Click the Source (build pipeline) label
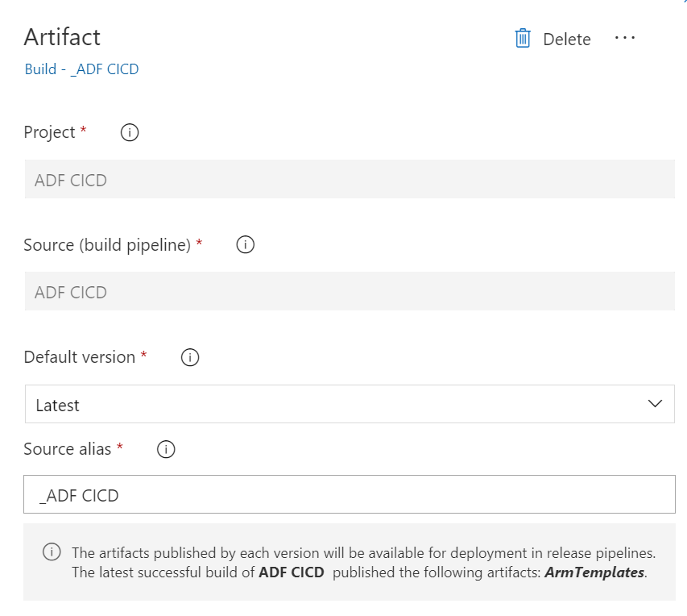 107,244
